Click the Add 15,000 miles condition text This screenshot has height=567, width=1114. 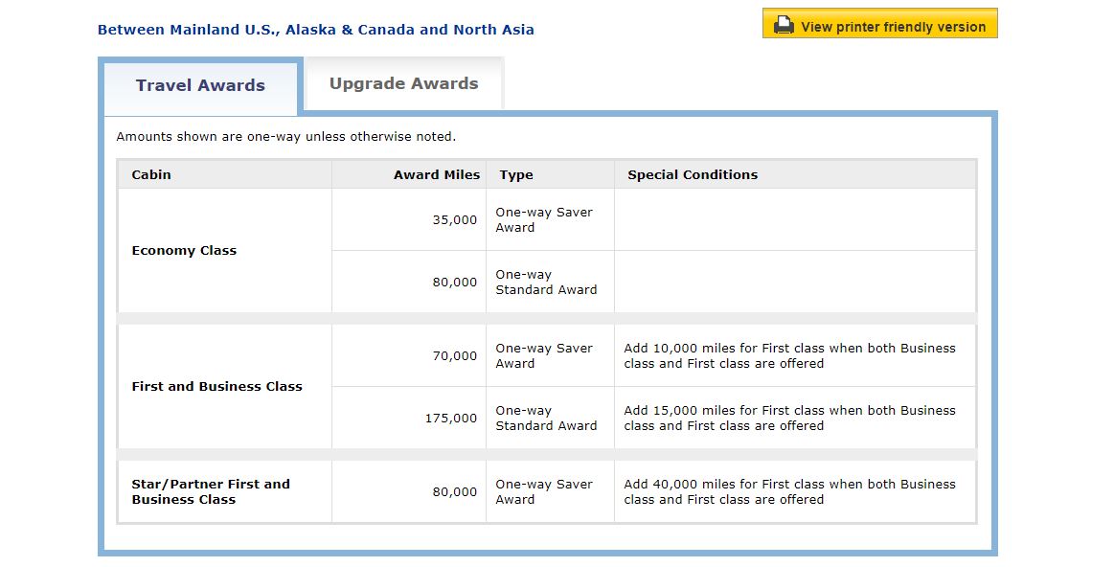click(789, 419)
